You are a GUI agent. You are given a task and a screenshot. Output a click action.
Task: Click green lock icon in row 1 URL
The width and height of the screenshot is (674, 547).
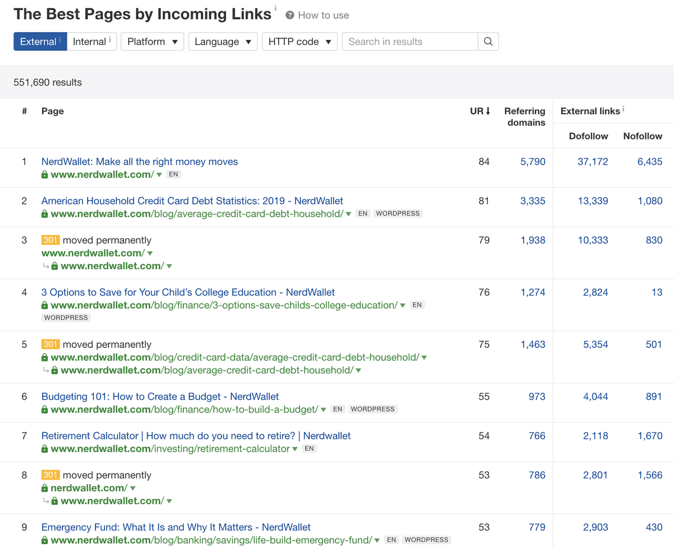[45, 175]
